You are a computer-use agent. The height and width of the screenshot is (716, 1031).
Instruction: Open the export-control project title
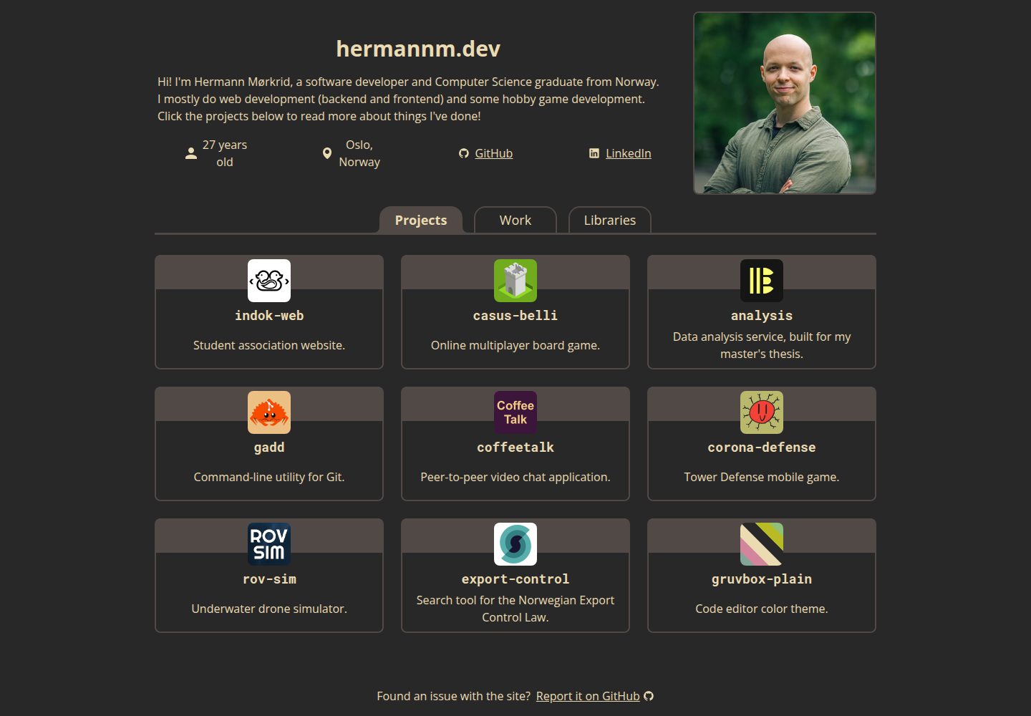click(515, 579)
